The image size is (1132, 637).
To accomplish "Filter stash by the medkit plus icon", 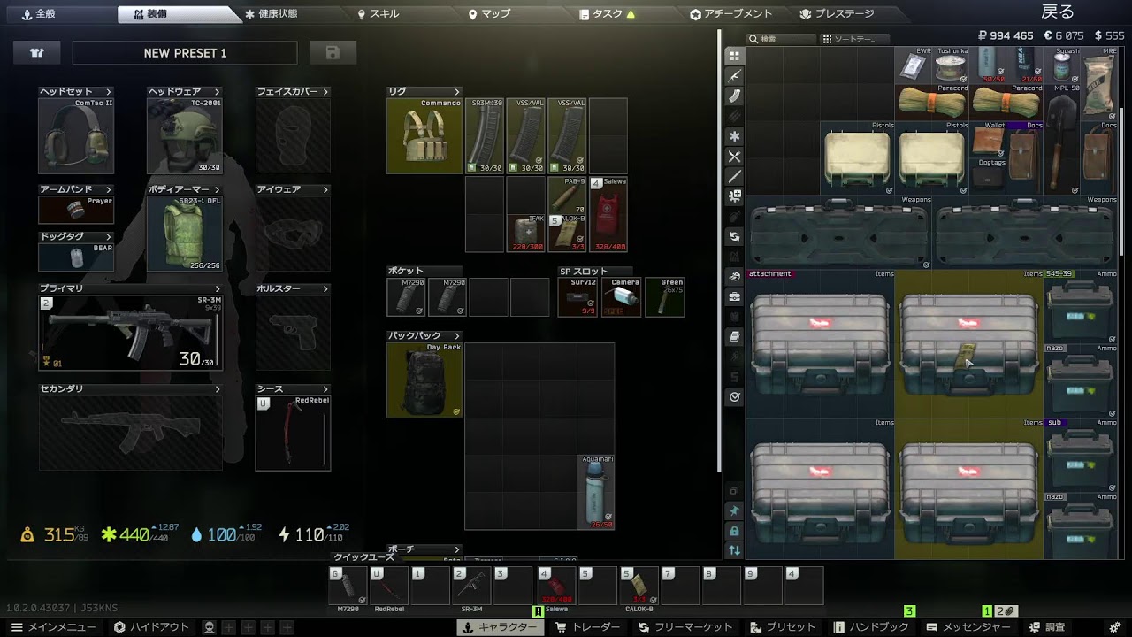I will coord(734,196).
